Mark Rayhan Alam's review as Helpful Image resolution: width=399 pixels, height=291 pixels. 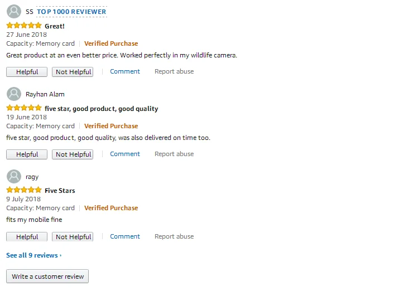[x=27, y=154]
